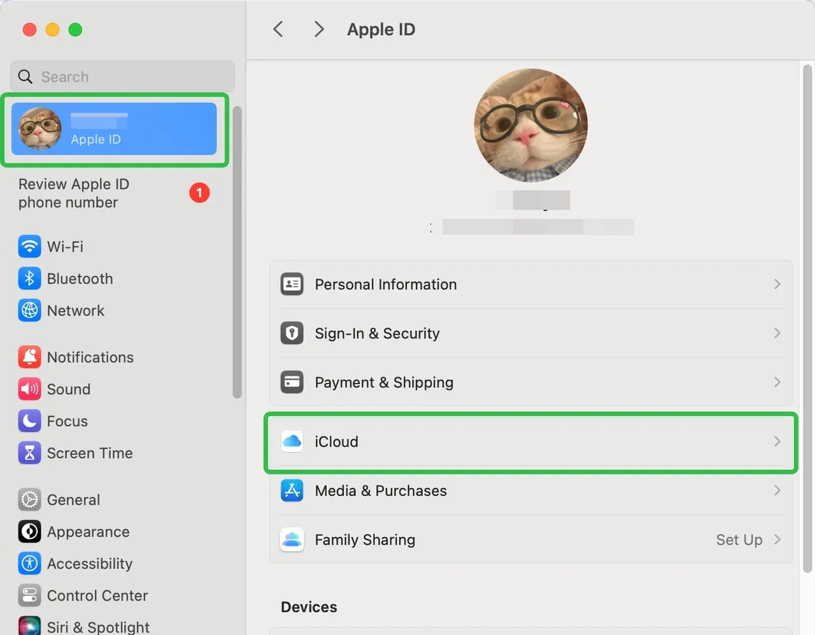Open Review Apple ID phone number
The width and height of the screenshot is (815, 635).
coord(74,193)
